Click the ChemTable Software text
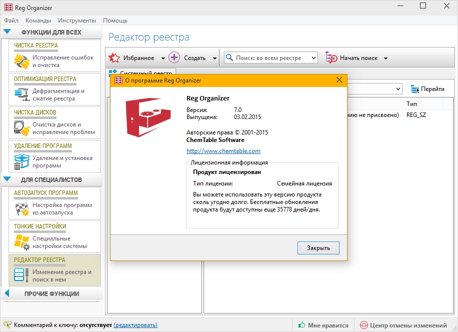 click(x=215, y=140)
